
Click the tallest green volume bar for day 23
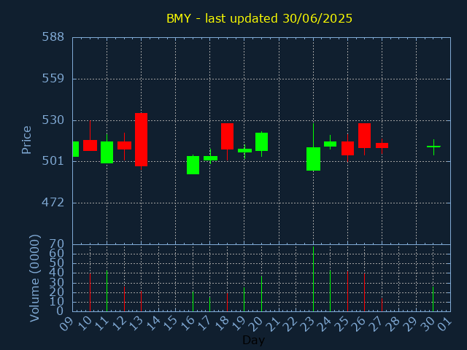313,279
